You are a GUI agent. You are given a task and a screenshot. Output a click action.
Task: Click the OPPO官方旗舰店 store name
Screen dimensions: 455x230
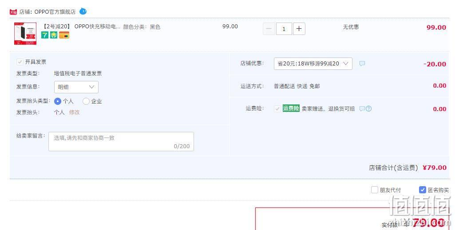click(x=55, y=12)
